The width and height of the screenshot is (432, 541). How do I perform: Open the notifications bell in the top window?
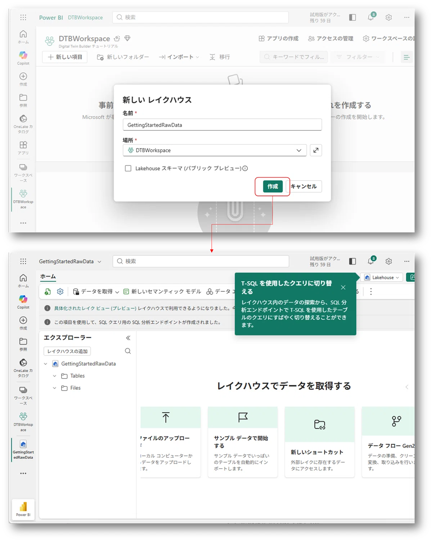pyautogui.click(x=371, y=17)
